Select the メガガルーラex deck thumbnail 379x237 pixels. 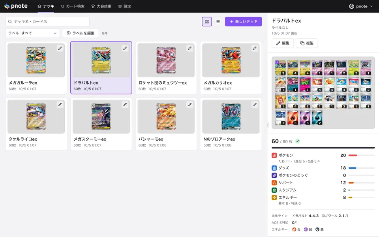pos(36,60)
